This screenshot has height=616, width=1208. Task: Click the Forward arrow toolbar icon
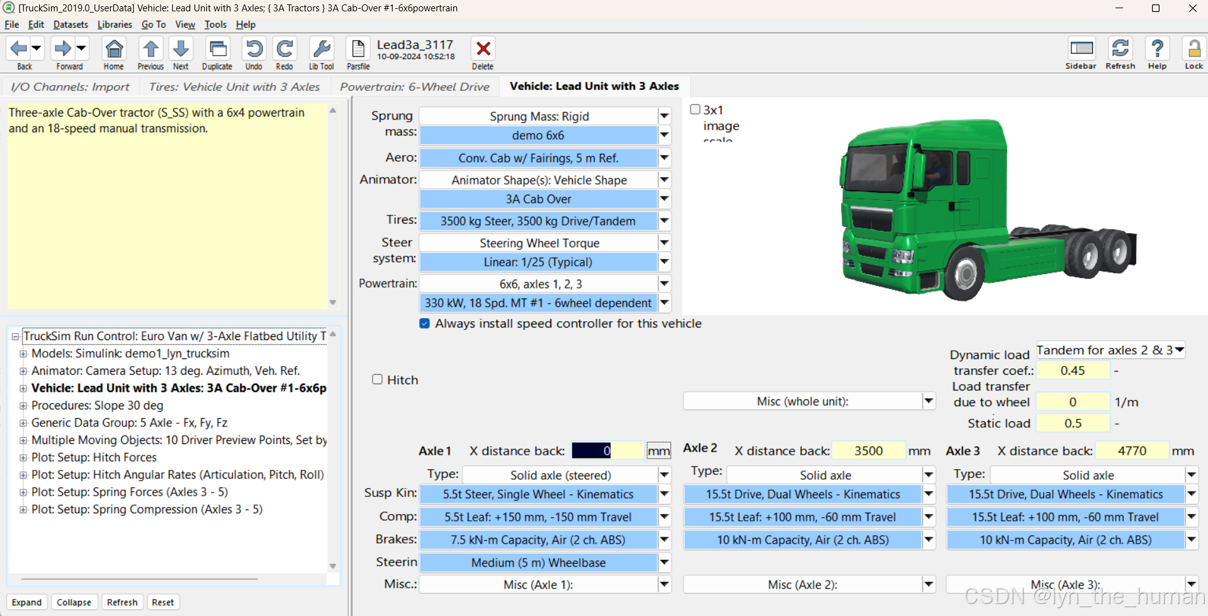[x=63, y=48]
